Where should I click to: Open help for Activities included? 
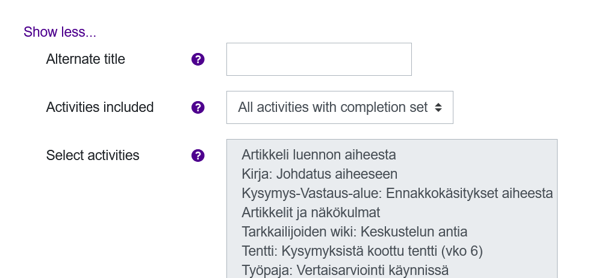(198, 108)
